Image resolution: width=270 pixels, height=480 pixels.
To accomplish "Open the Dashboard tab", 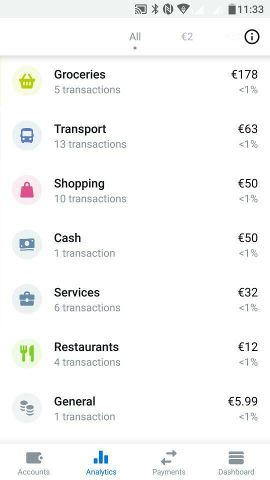I will point(236,463).
